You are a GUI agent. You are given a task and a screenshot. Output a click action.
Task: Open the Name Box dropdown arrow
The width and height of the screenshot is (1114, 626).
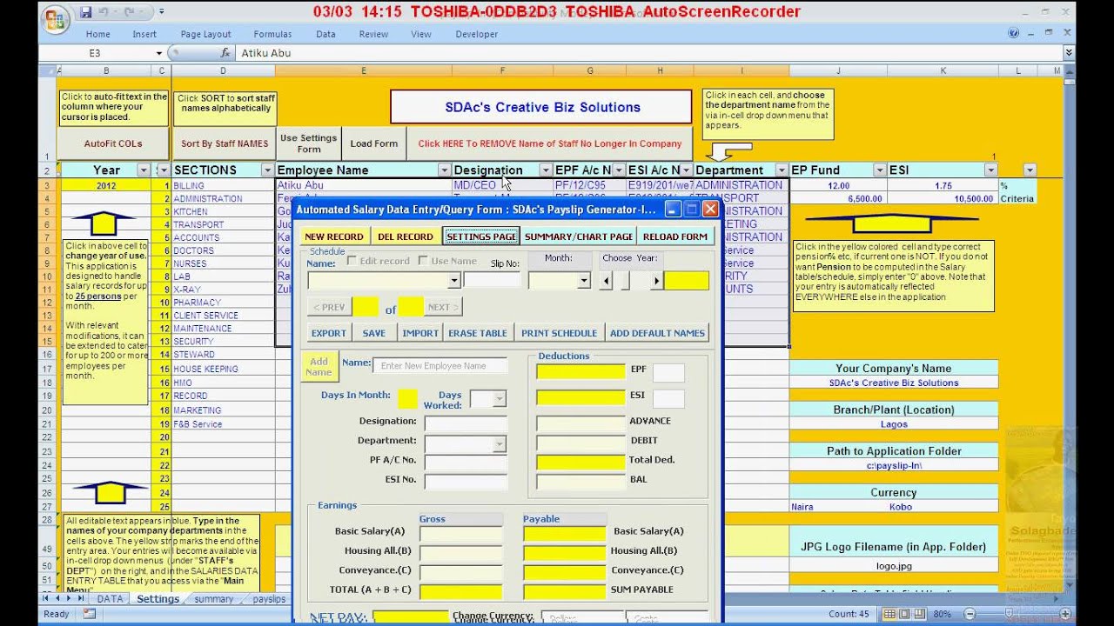coord(159,53)
